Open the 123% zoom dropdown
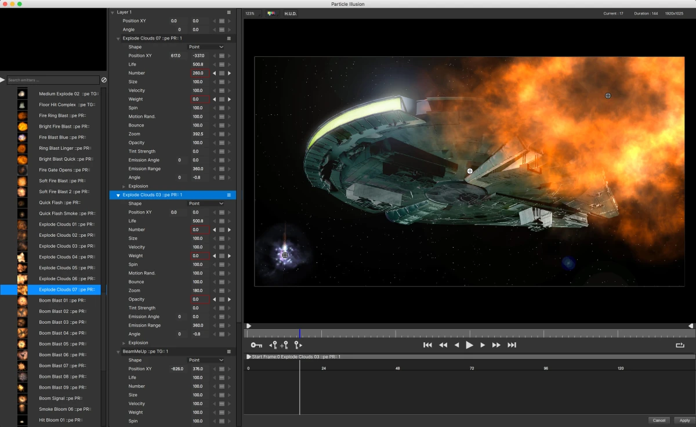The height and width of the screenshot is (427, 696). 252,13
